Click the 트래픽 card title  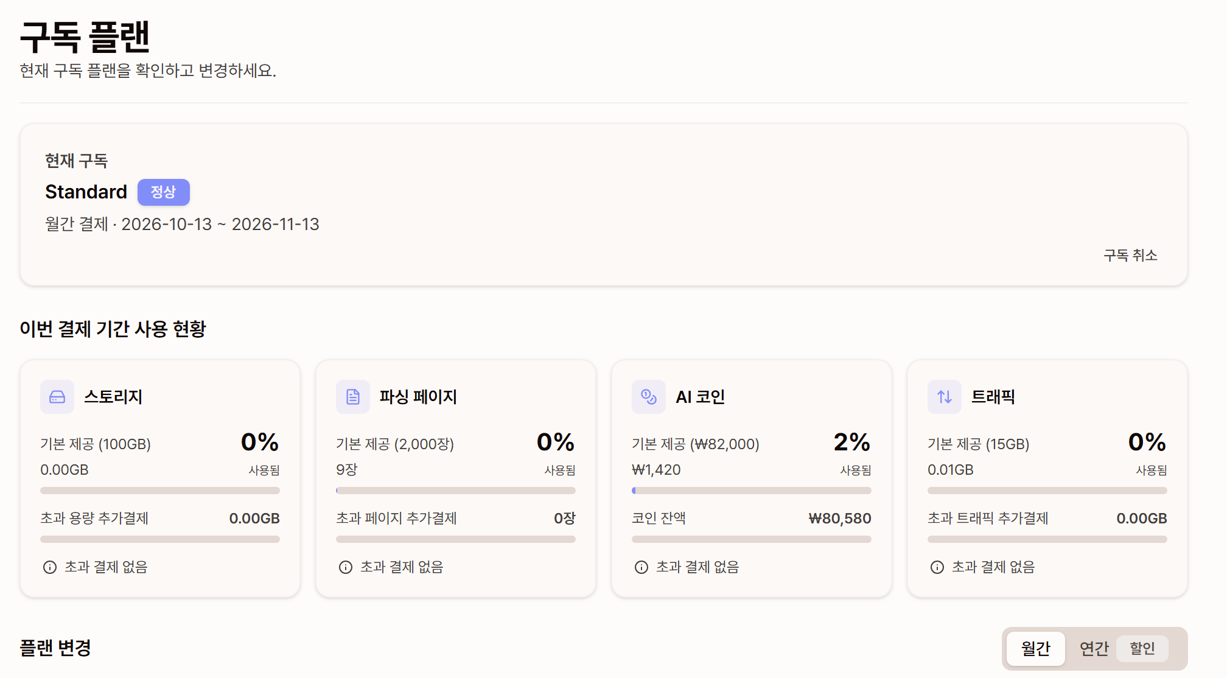pyautogui.click(x=993, y=397)
